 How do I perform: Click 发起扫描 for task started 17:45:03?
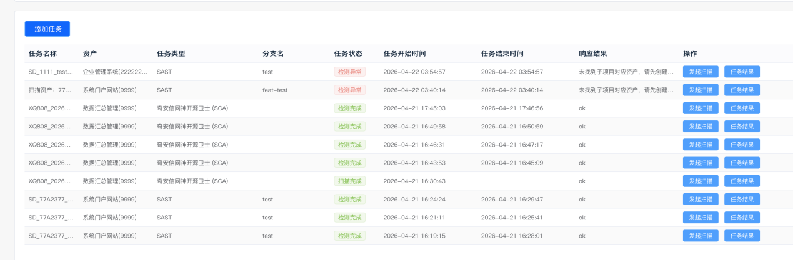(x=701, y=108)
